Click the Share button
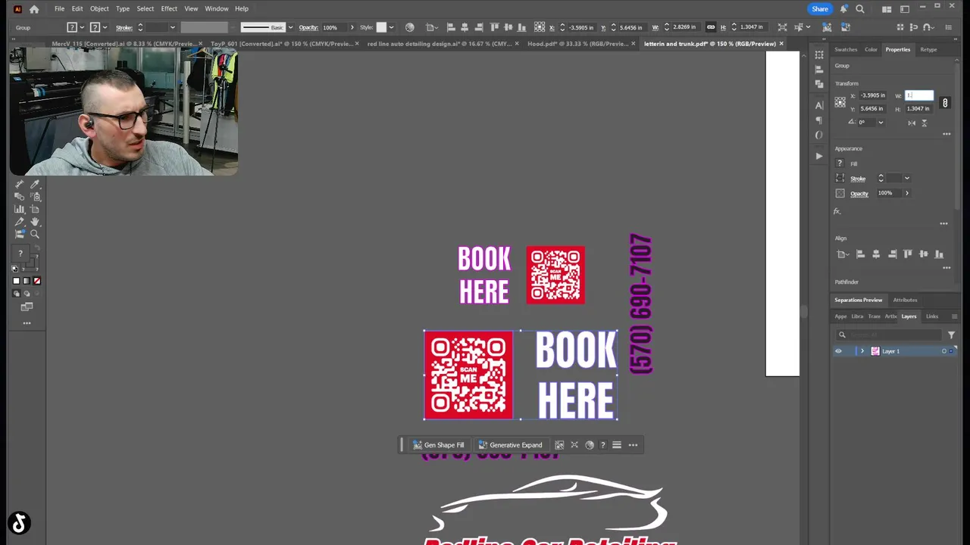Screen dimensions: 970x545 (x=820, y=9)
